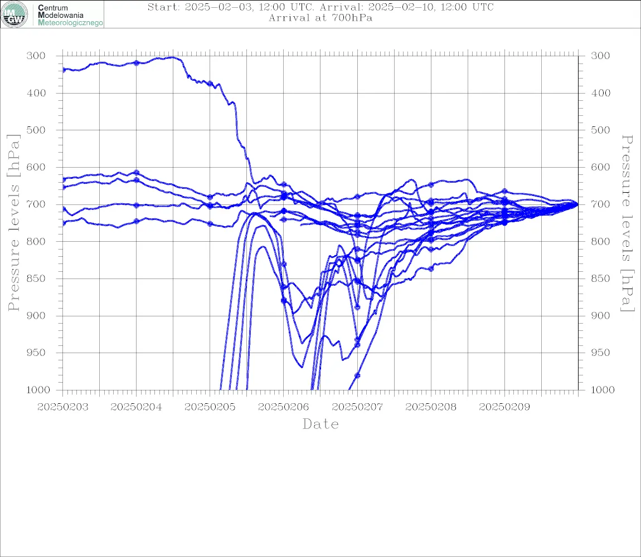Viewport: 641px width, 557px height.
Task: Click the left axis 800 label
Action: click(36, 241)
